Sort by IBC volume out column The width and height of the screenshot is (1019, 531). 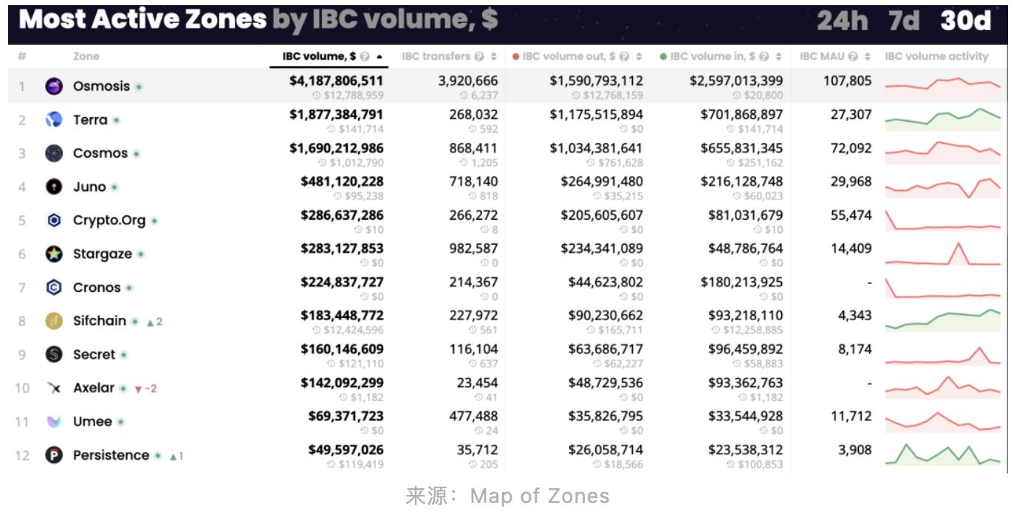(569, 57)
